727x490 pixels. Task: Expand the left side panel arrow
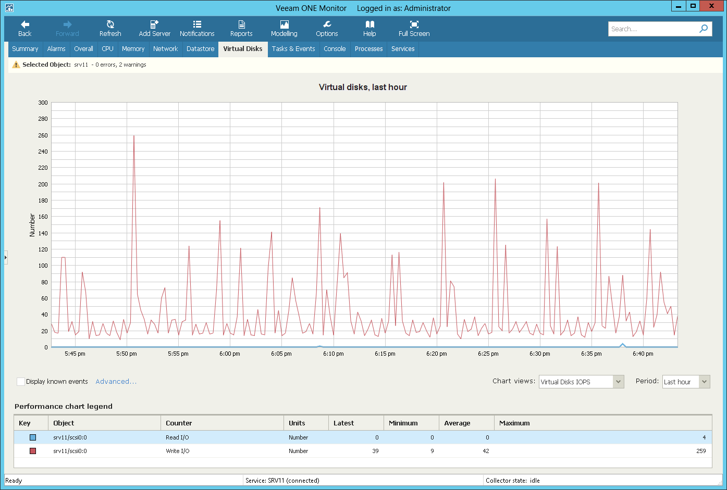click(6, 257)
